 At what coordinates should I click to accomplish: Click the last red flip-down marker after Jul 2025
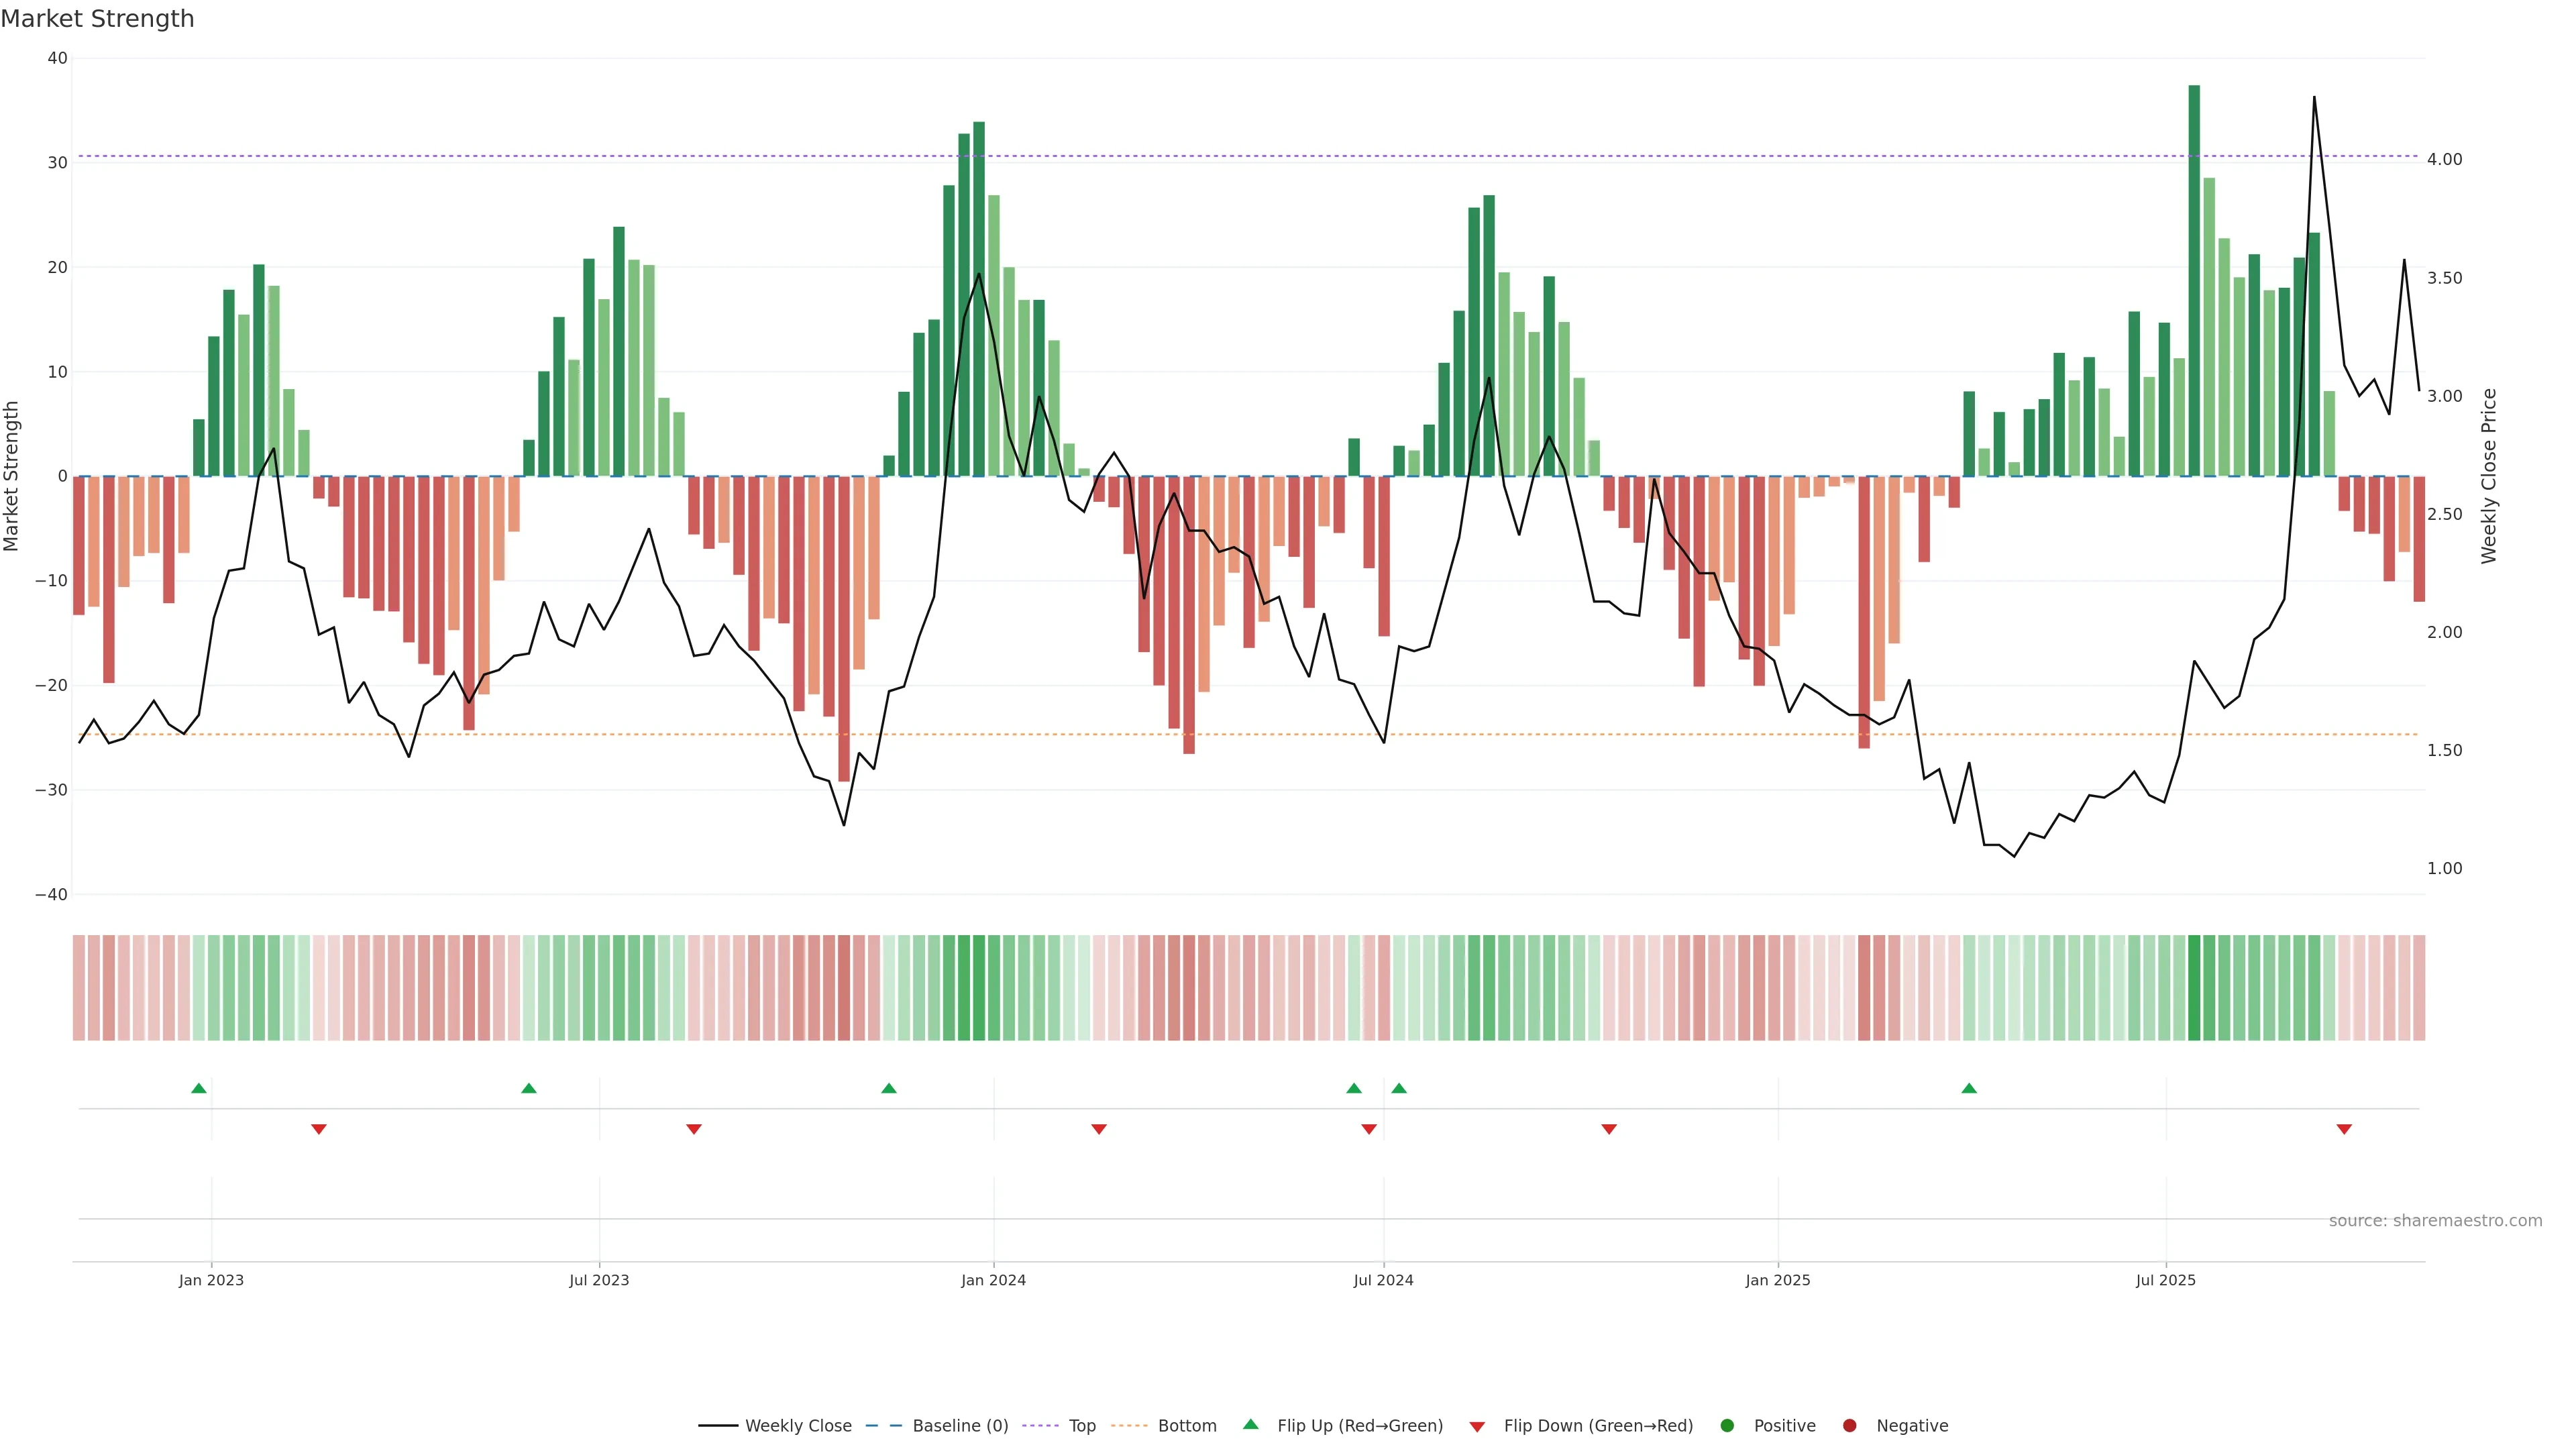click(x=2344, y=1129)
